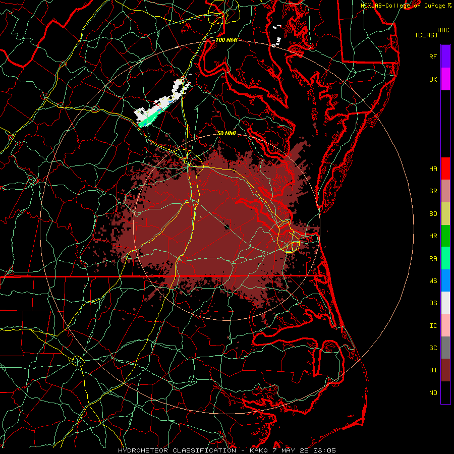Click the BI legend label
Image resolution: width=454 pixels, height=454 pixels.
(x=433, y=370)
